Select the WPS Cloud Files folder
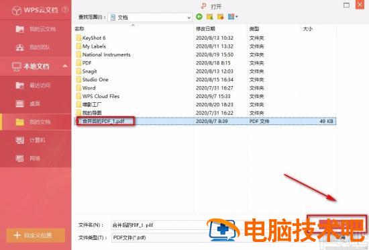Screen dimensions: 369x250 pos(98,96)
